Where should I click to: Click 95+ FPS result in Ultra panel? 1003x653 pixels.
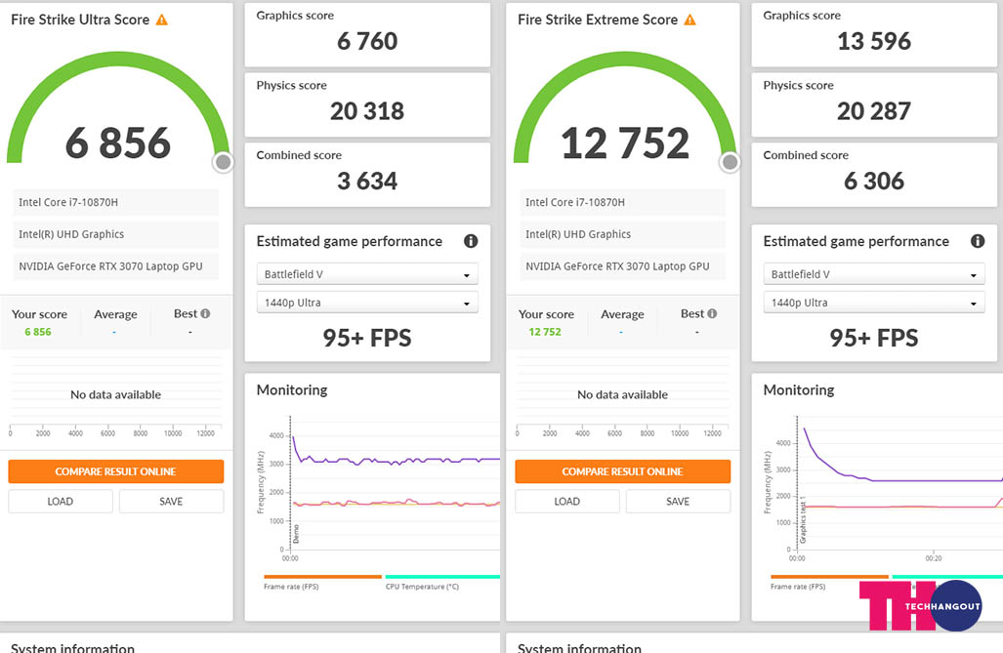point(367,338)
